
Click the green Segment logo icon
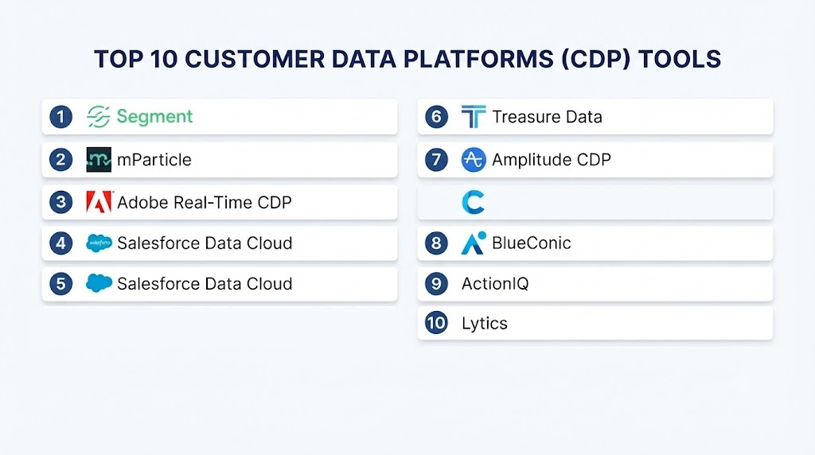[98, 116]
